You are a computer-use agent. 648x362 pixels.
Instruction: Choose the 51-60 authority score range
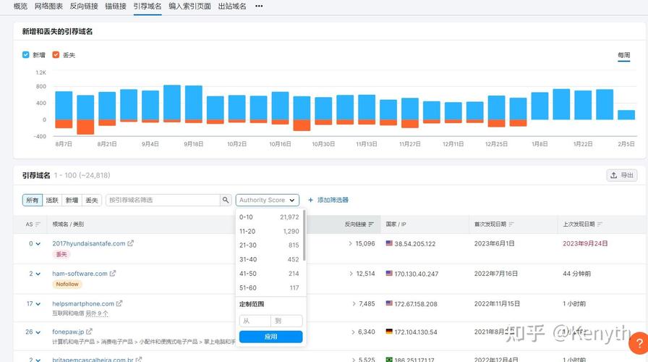click(269, 287)
